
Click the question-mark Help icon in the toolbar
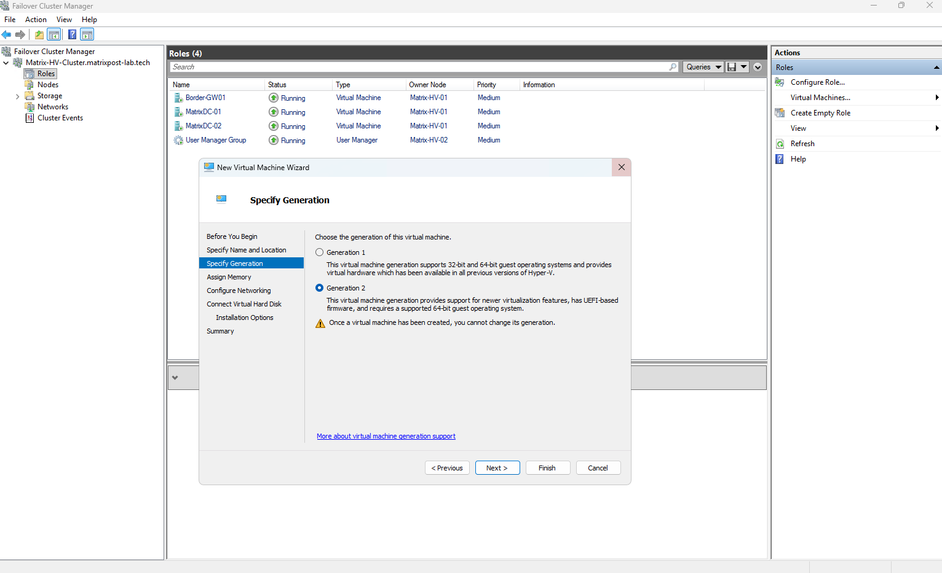click(x=73, y=34)
